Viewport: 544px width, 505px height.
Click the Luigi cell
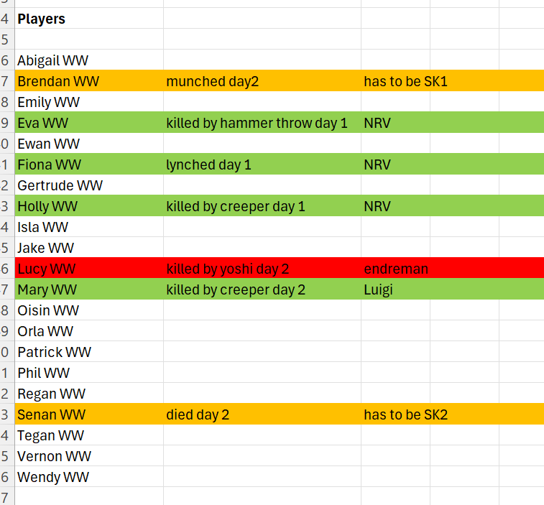click(395, 289)
